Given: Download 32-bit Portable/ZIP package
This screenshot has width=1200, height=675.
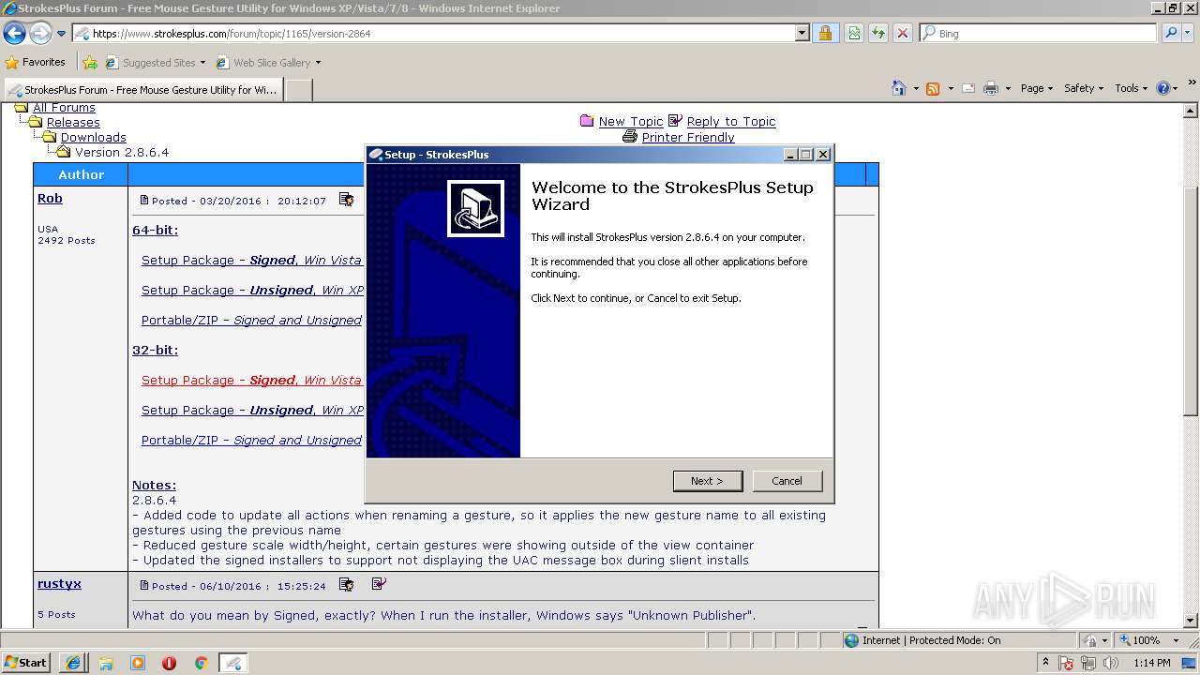Looking at the screenshot, I should pos(251,440).
